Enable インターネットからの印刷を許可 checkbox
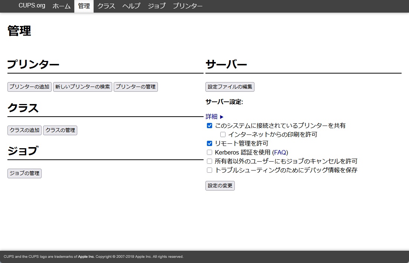The image size is (409, 263). 223,134
